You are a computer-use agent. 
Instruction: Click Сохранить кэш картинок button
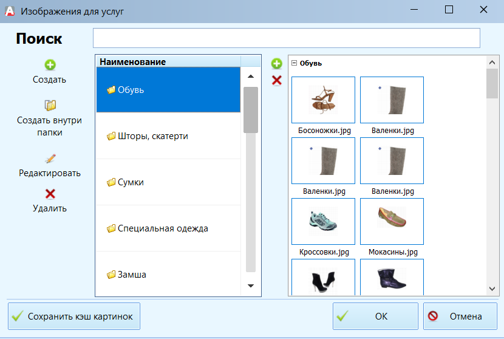pos(74,316)
